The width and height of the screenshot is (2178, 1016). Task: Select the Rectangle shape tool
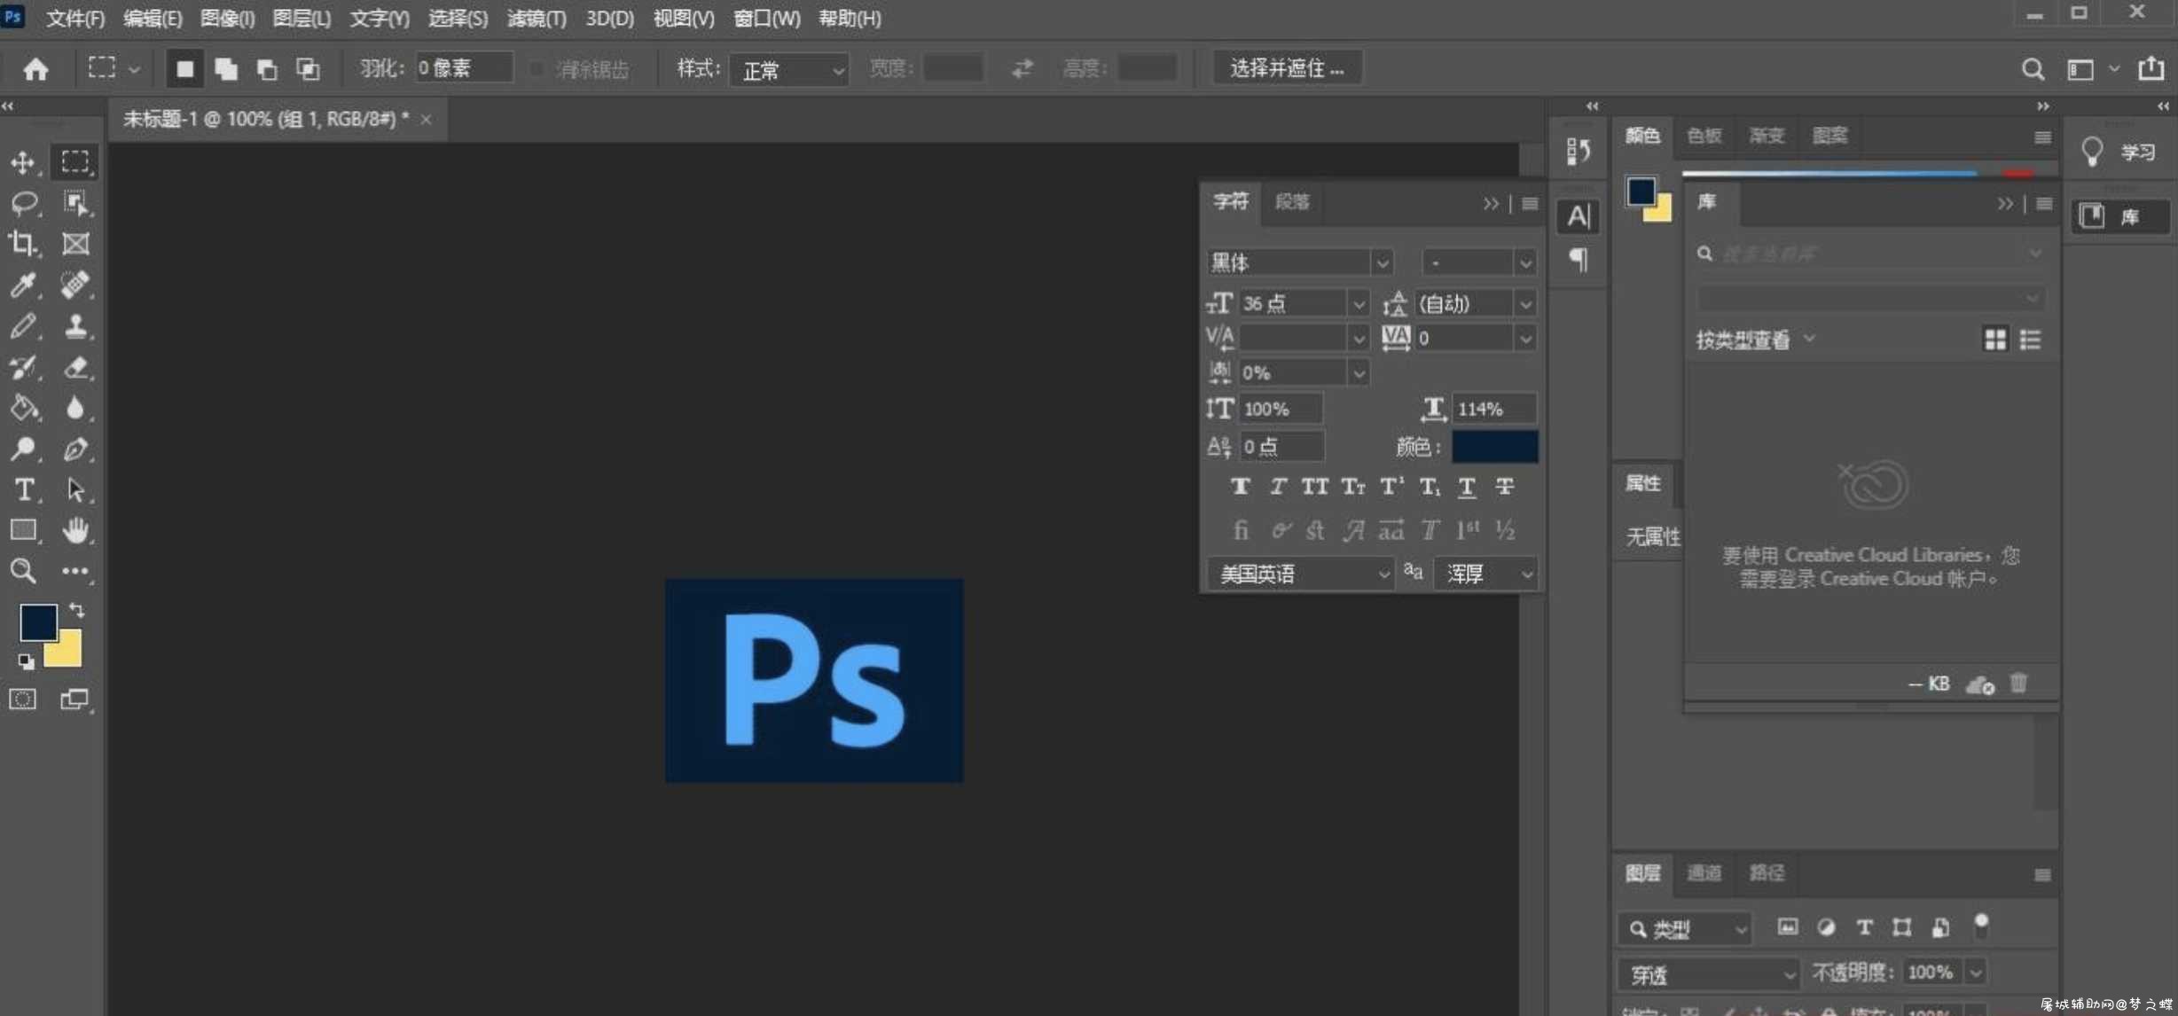(23, 530)
